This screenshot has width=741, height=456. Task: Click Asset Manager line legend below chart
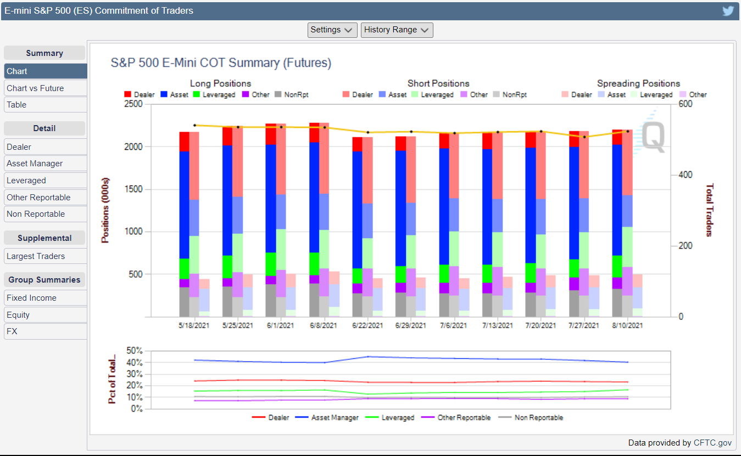tap(327, 418)
